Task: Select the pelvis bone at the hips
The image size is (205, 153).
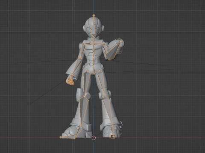Action: point(94,70)
